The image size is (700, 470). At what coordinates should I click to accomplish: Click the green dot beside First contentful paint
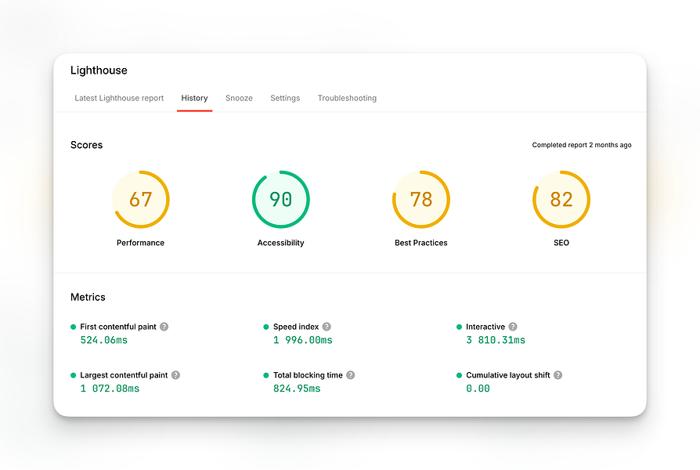[74, 327]
